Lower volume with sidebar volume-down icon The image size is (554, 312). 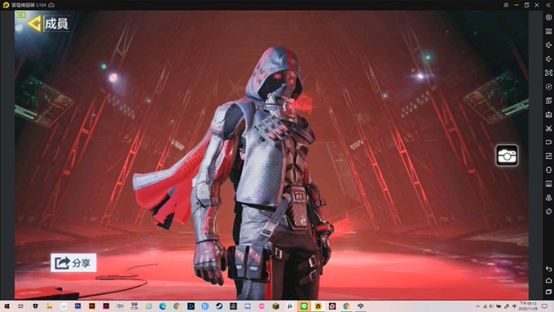pos(548,59)
